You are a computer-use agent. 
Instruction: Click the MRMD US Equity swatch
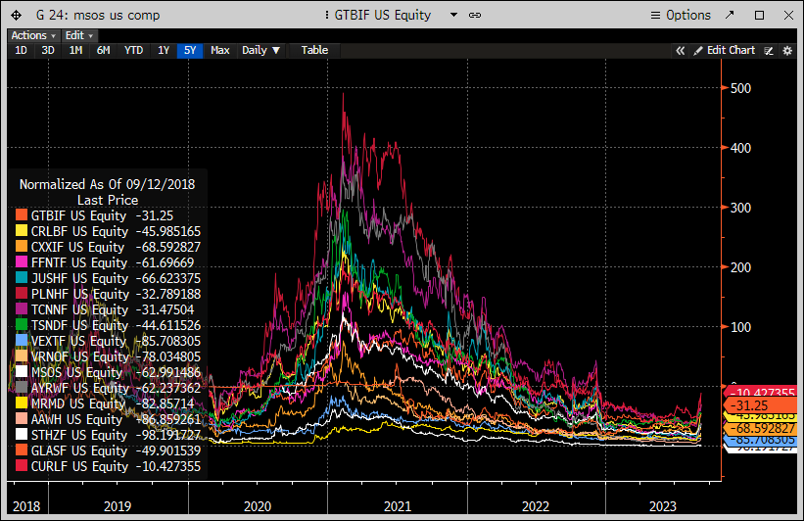pos(21,403)
